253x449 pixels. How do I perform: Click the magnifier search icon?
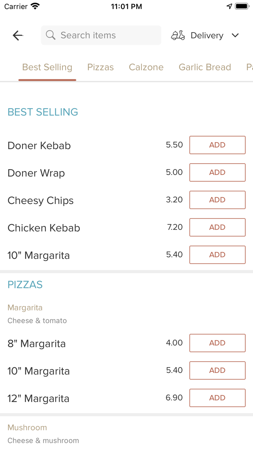coord(50,35)
